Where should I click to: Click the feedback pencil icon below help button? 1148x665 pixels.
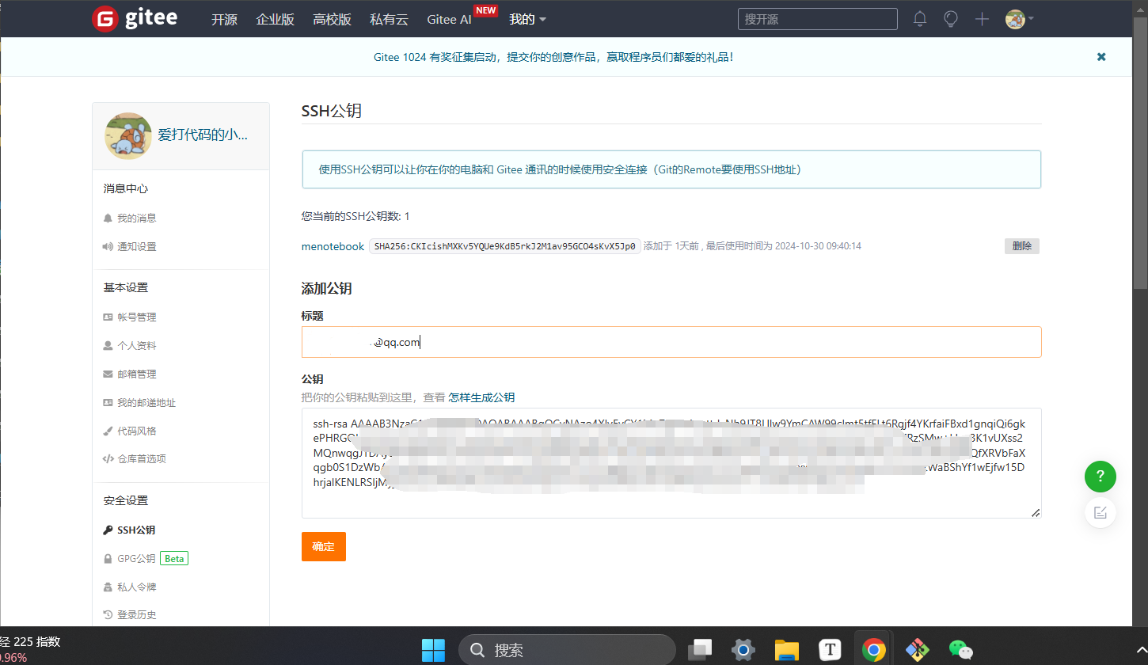tap(1100, 512)
